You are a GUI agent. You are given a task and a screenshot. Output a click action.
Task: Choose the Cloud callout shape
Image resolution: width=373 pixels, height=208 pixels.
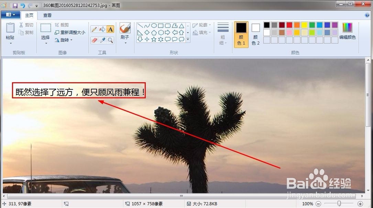click(x=182, y=39)
